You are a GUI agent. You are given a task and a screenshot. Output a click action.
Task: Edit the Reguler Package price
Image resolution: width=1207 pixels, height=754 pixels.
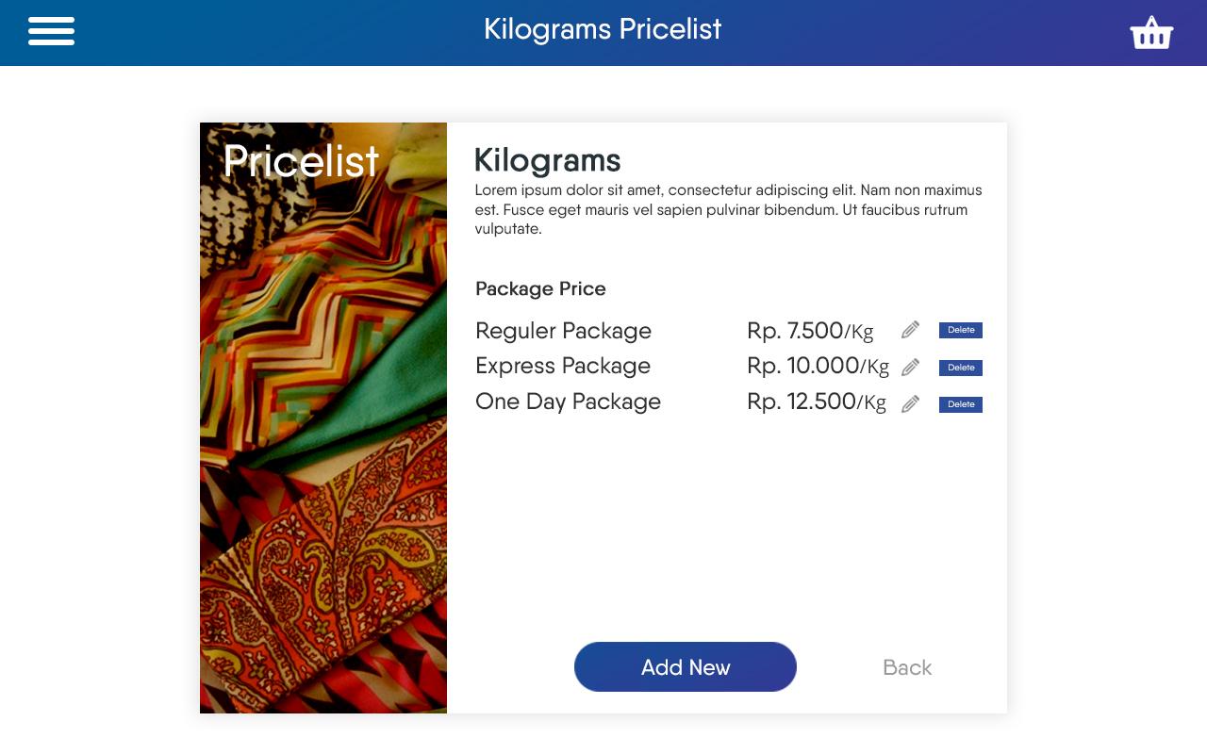(910, 330)
